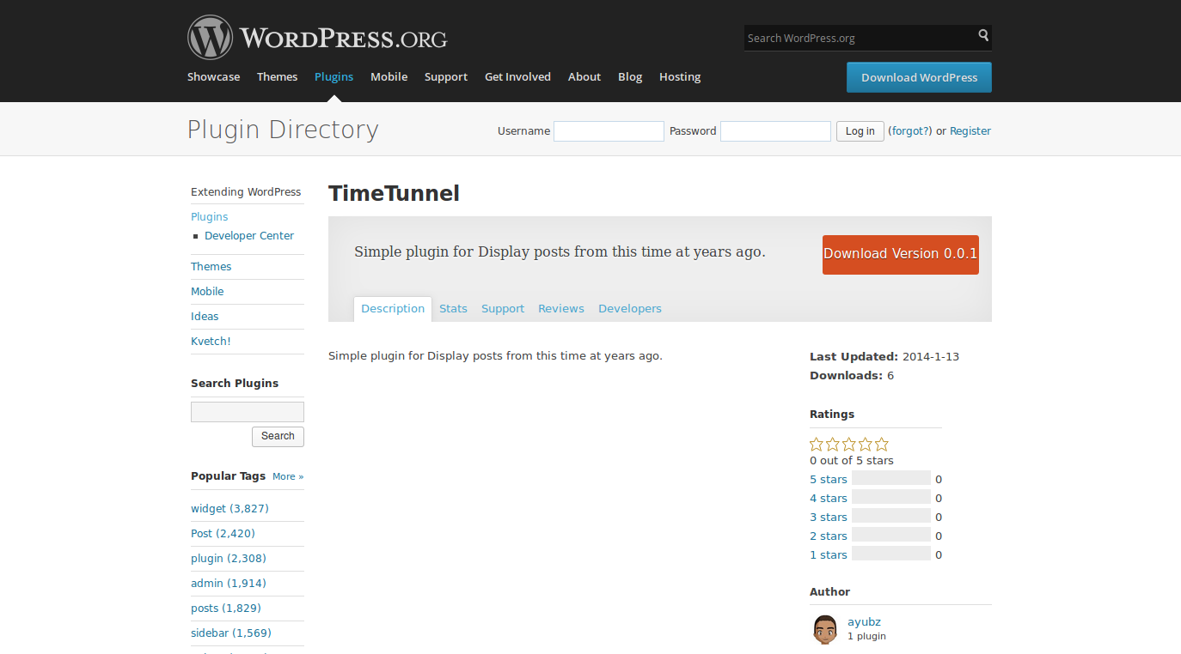
Task: Click the Download WordPress button
Action: pyautogui.click(x=919, y=77)
